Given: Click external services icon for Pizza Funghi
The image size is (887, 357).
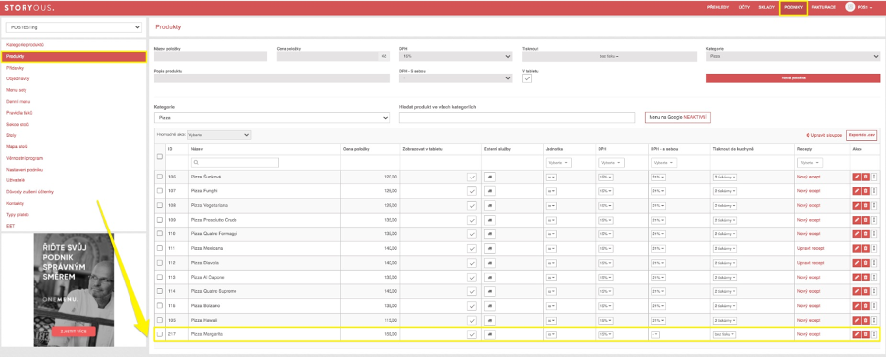Looking at the screenshot, I should [490, 190].
